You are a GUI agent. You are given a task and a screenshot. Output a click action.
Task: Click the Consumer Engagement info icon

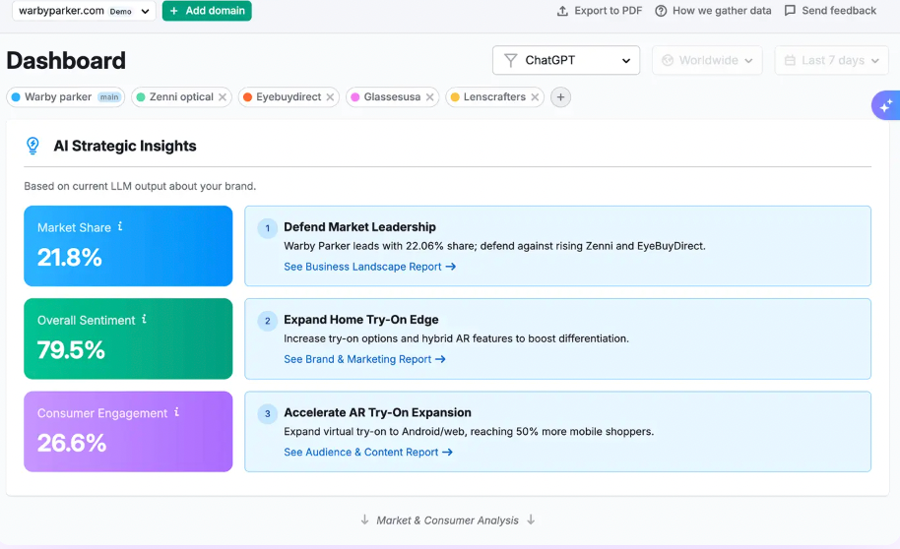pos(177,412)
